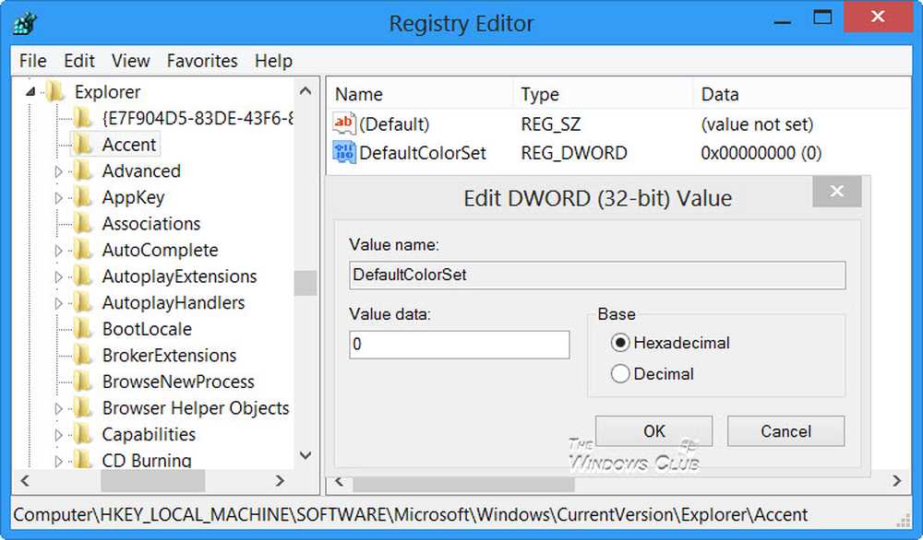Screen dimensions: 923x540
Task: Collapse the Explorer tree node
Action: pyautogui.click(x=30, y=91)
